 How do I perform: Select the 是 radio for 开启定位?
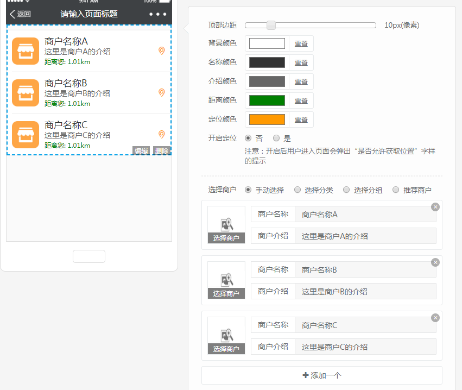point(276,138)
